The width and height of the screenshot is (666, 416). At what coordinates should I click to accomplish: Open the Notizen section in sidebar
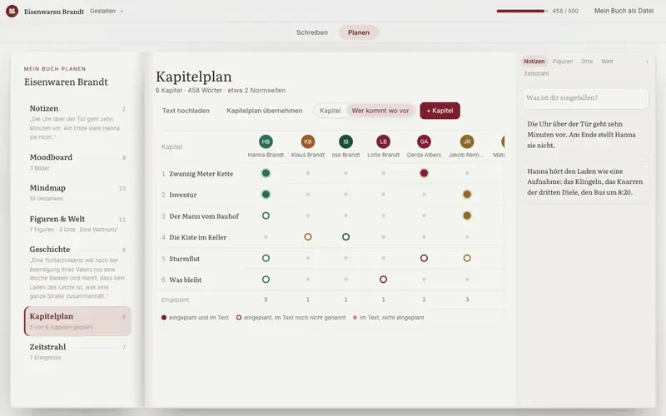click(x=77, y=121)
